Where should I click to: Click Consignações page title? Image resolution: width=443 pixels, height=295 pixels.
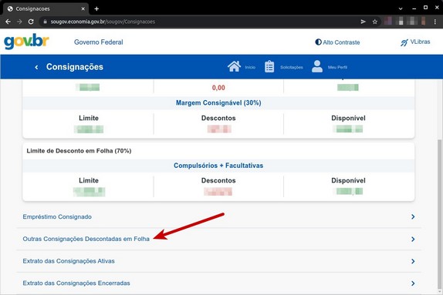pos(75,67)
